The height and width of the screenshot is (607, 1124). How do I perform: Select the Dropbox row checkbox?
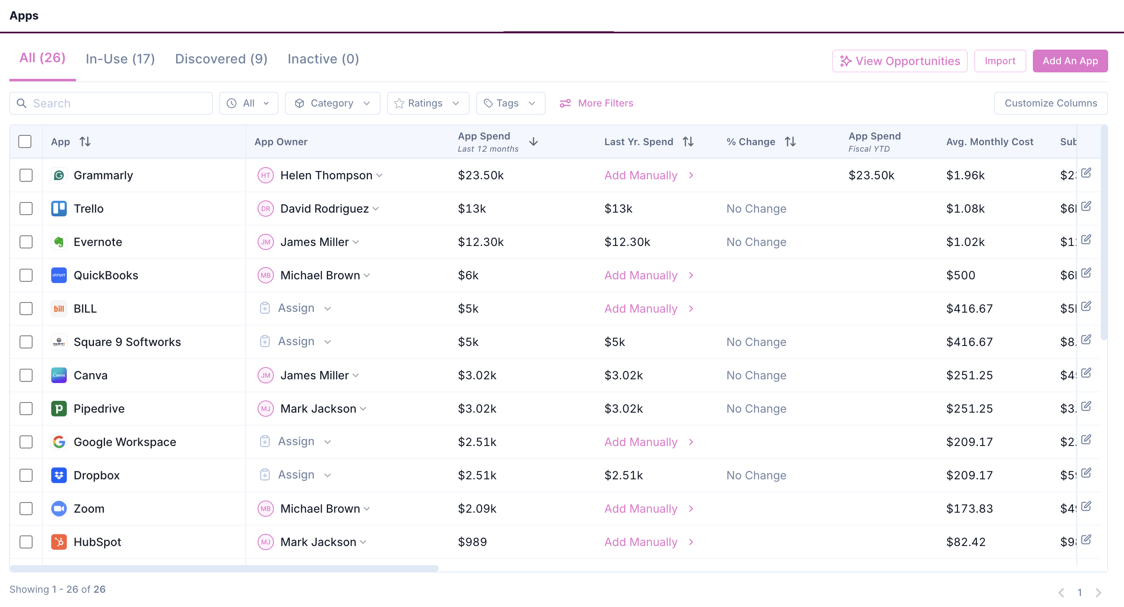coord(26,475)
